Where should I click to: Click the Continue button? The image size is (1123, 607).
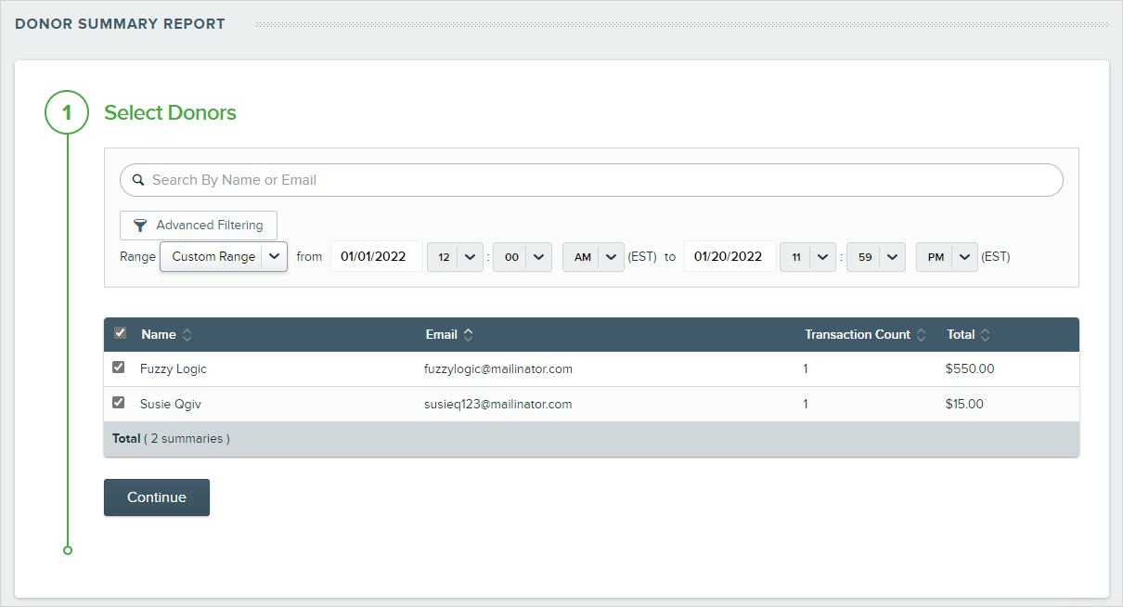click(157, 497)
